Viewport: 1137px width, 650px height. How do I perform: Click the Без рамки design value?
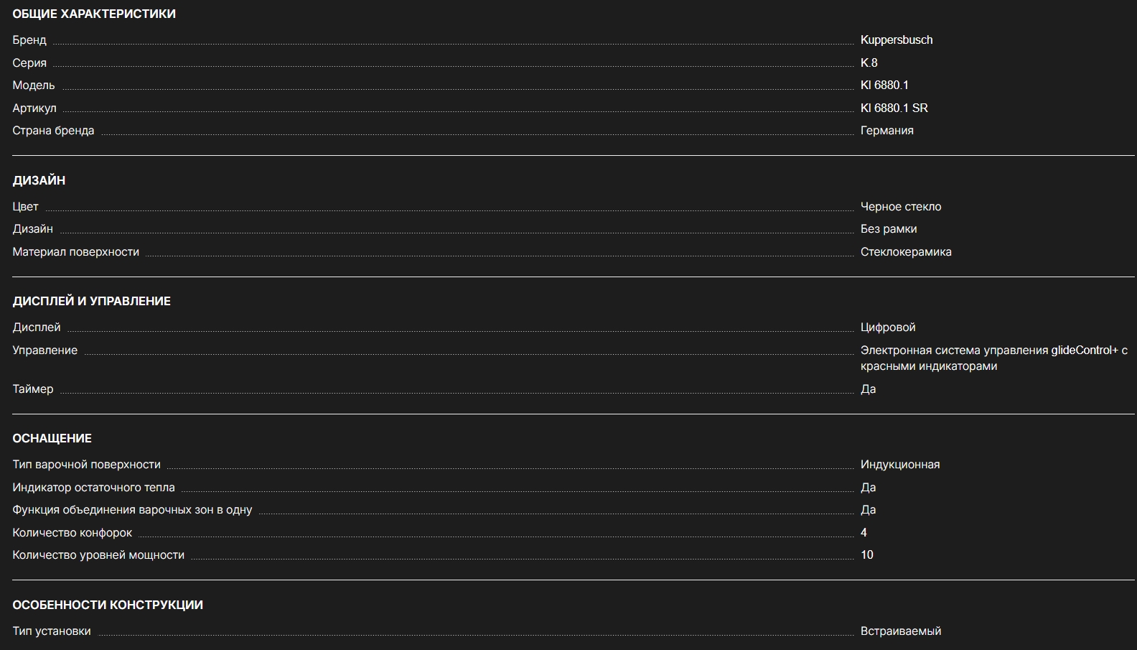coord(889,229)
